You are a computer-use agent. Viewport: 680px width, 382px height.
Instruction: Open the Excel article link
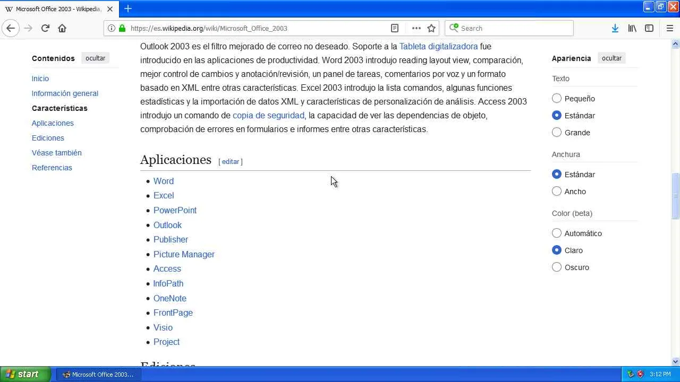coord(164,195)
